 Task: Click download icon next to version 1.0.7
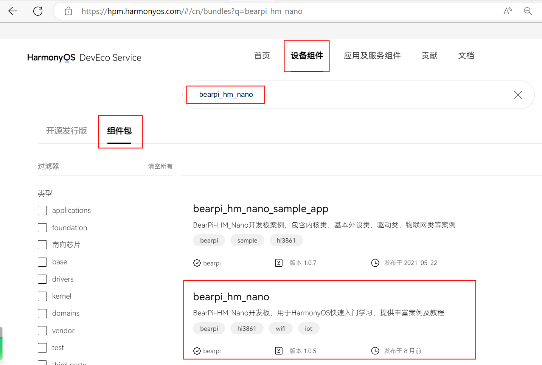279,263
